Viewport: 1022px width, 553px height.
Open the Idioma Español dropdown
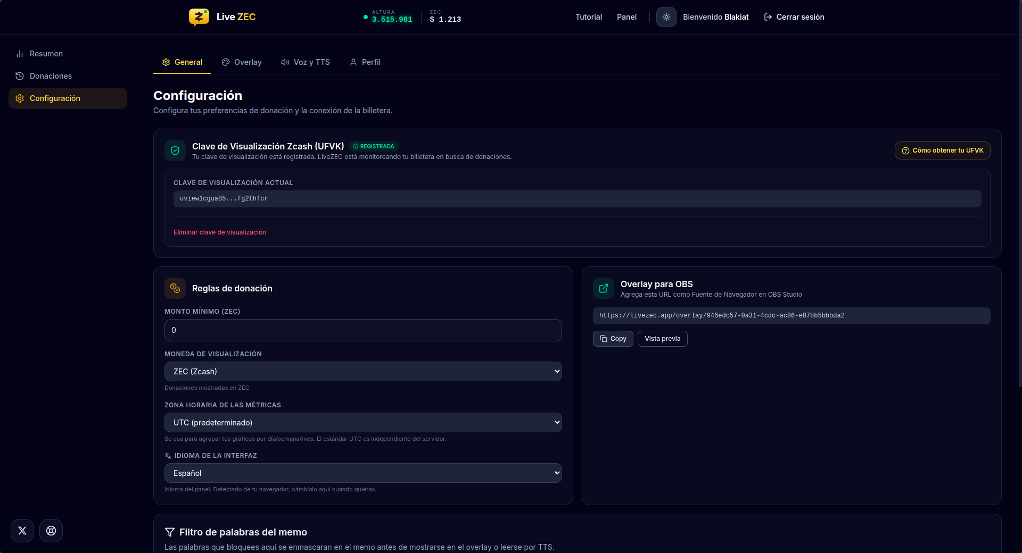click(x=363, y=473)
